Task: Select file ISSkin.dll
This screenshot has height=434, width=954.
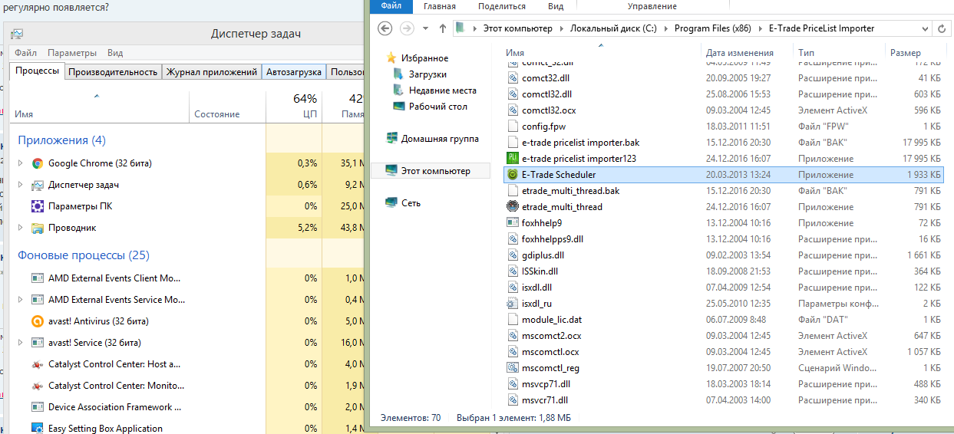Action: [540, 271]
